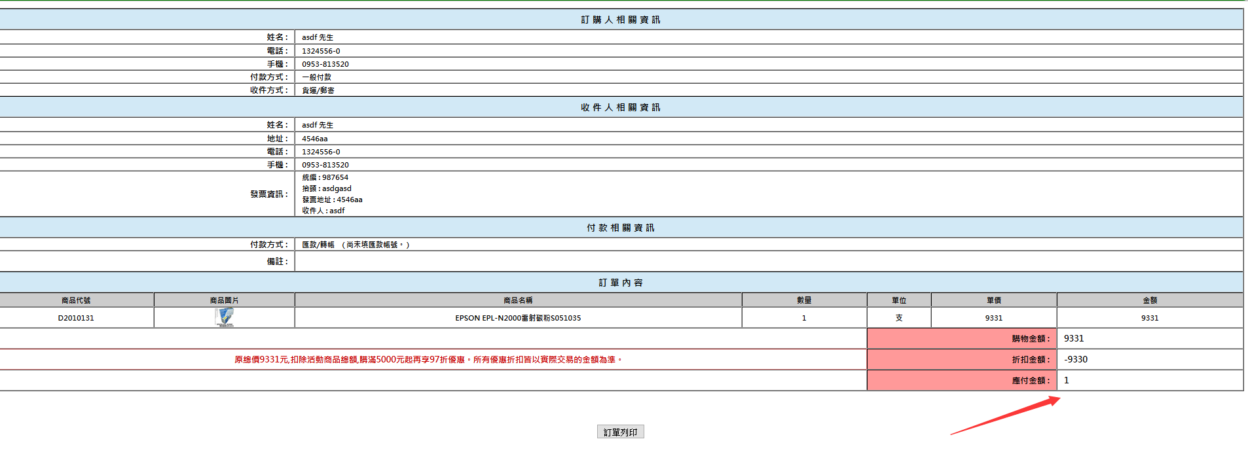Click the 訂單內容 section header

pos(621,283)
